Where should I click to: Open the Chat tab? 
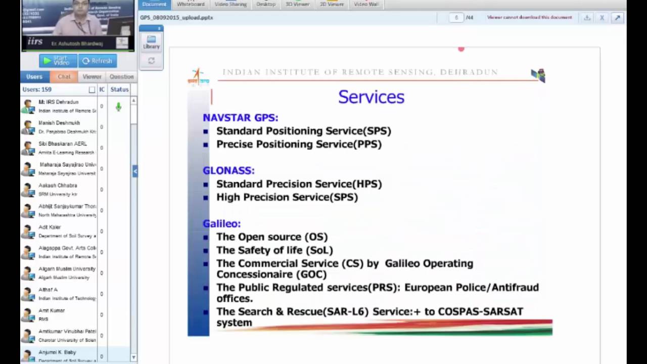pos(64,77)
